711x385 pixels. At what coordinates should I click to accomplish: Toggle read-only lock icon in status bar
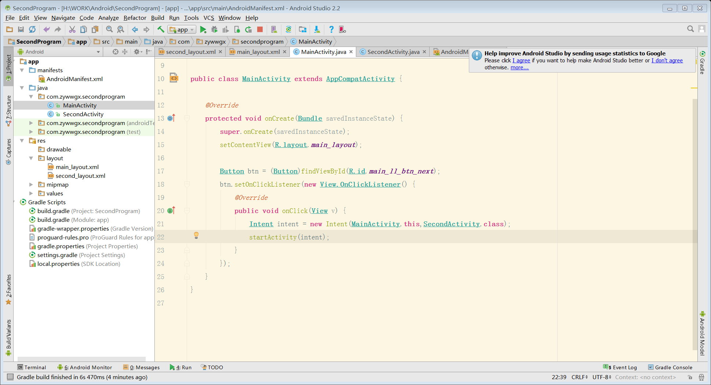click(690, 377)
